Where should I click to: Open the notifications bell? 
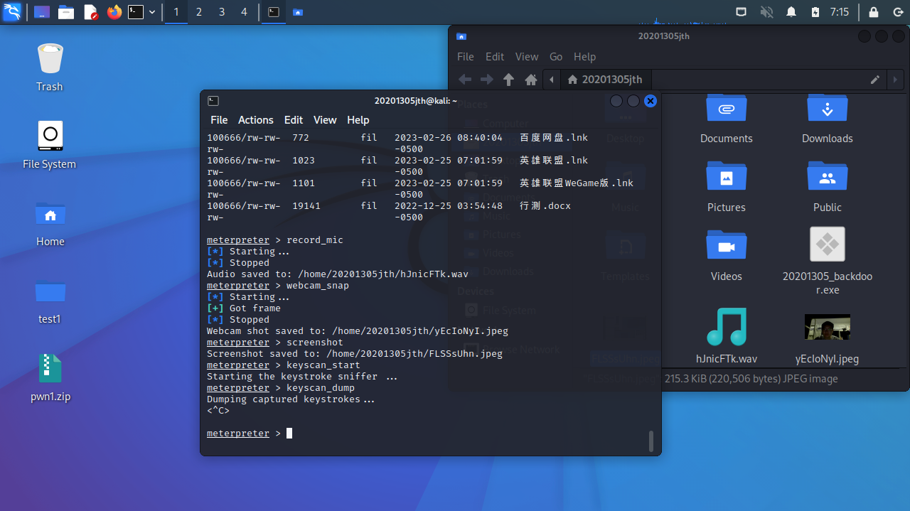click(791, 12)
